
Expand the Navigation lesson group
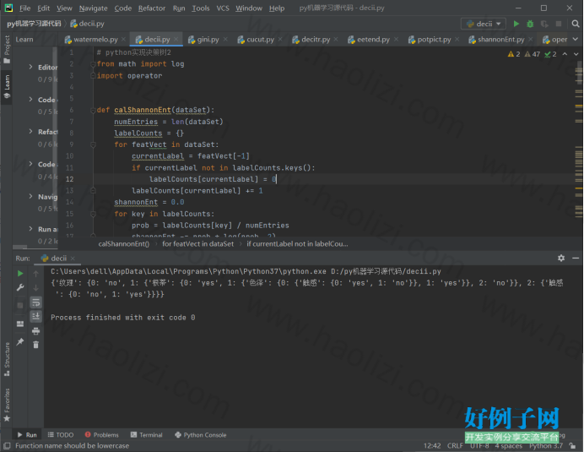31,196
